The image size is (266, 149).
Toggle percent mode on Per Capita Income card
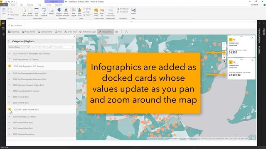(x=234, y=40)
